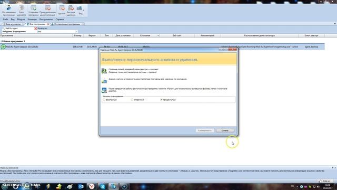Open the Logs Database (База журналов) toolbar icon
The width and height of the screenshot is (337, 190).
[21, 11]
